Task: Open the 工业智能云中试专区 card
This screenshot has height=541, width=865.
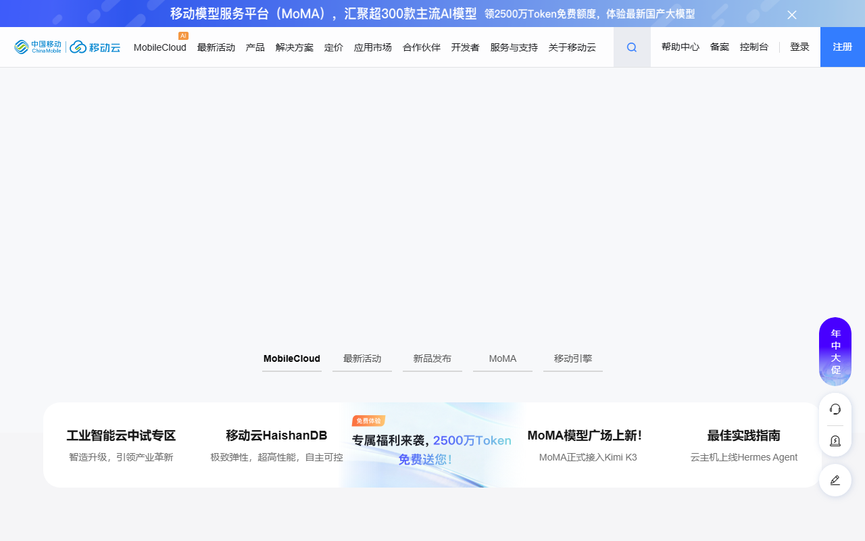Action: click(x=121, y=445)
